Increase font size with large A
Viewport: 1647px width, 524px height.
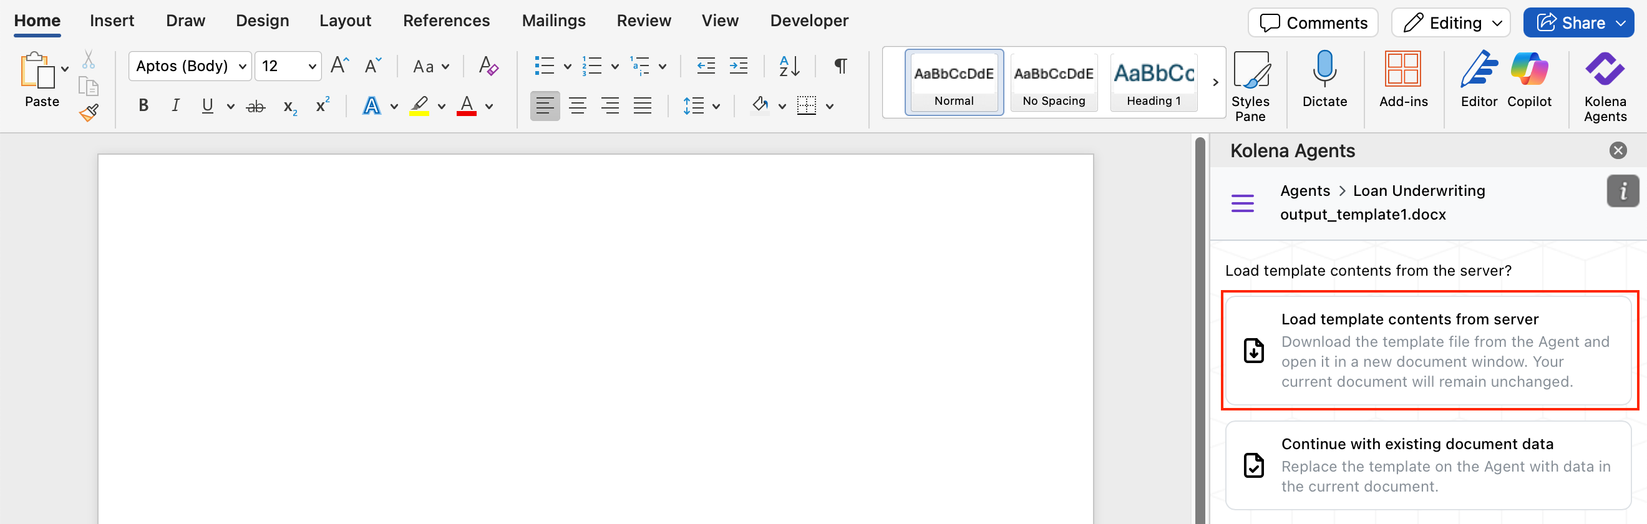point(339,65)
